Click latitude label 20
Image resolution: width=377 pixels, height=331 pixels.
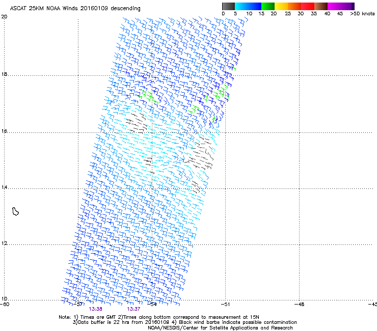(4, 17)
